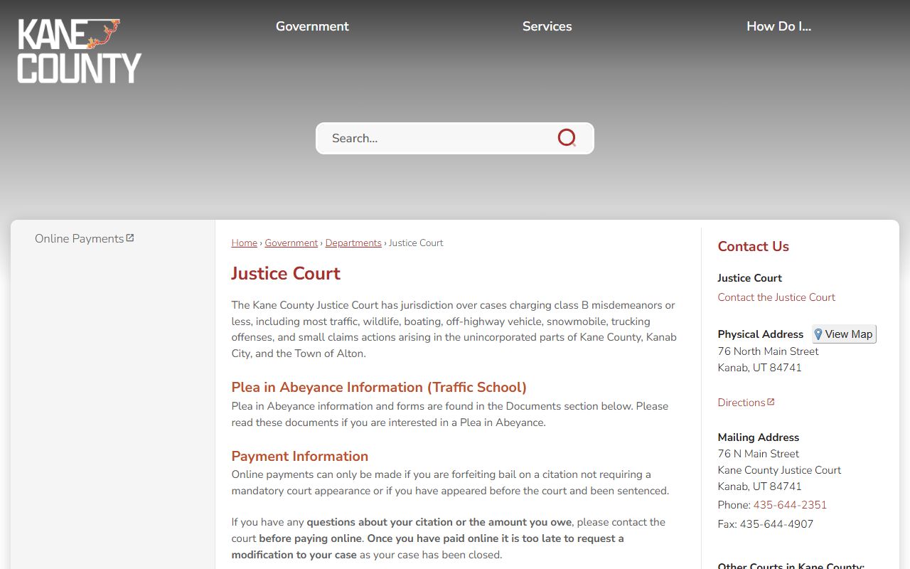Click Other Courts in Kane County label
The width and height of the screenshot is (910, 569).
click(791, 565)
